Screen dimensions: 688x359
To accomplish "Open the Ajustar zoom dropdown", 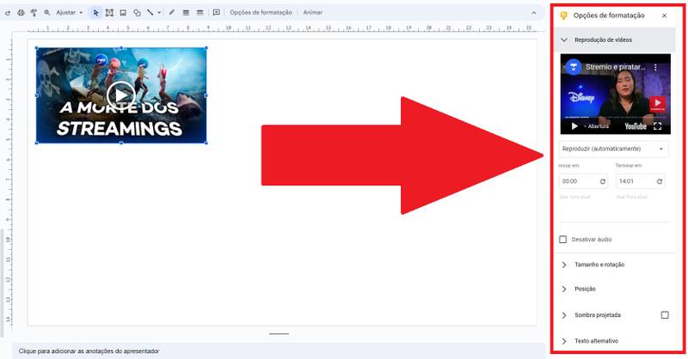I will (70, 13).
